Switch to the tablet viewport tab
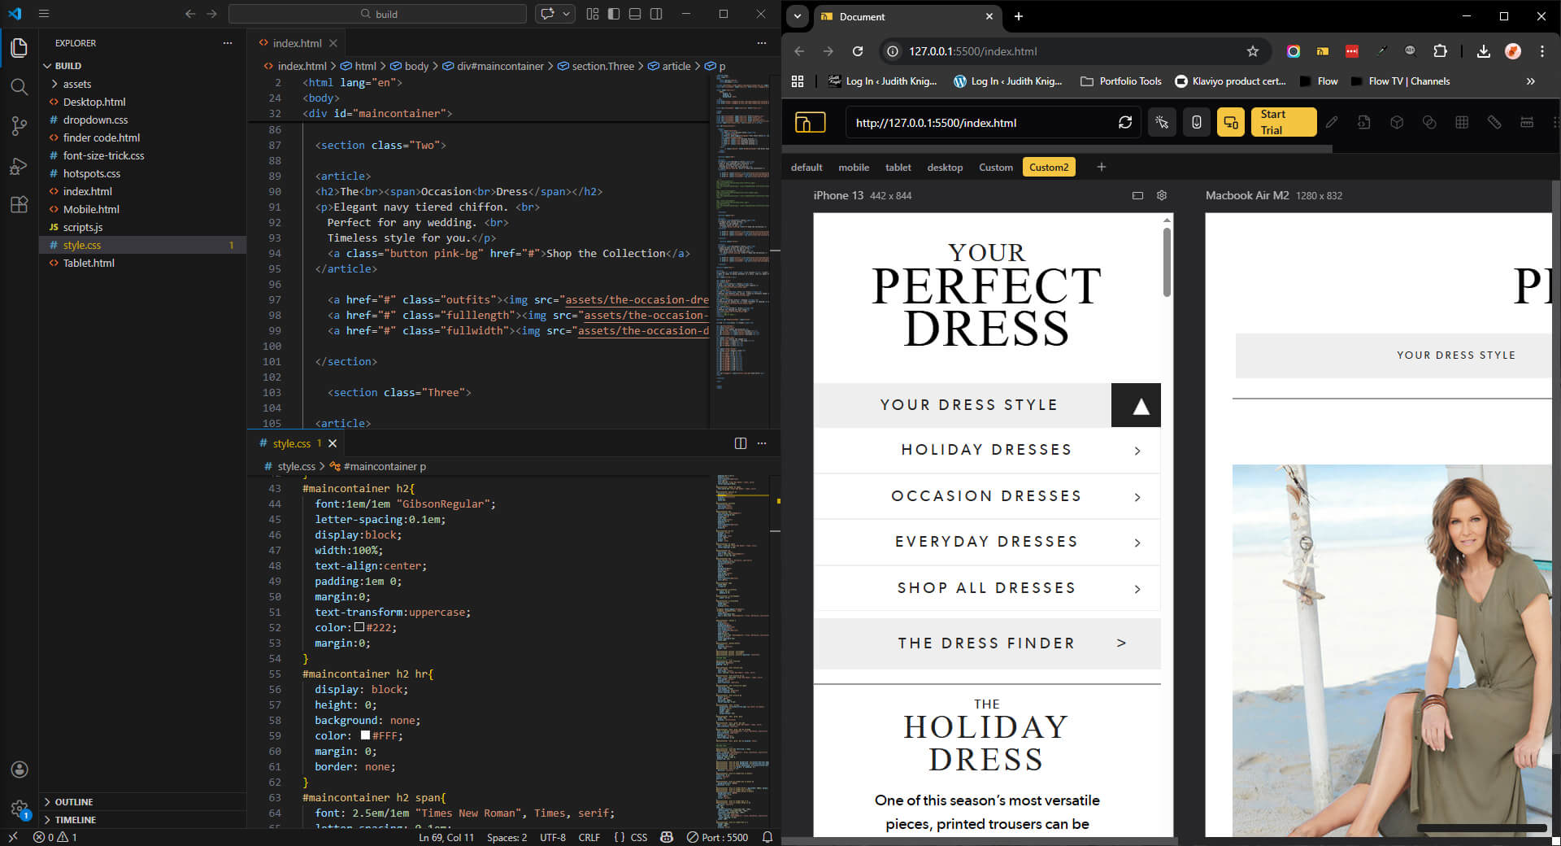The width and height of the screenshot is (1561, 846). pos(898,168)
